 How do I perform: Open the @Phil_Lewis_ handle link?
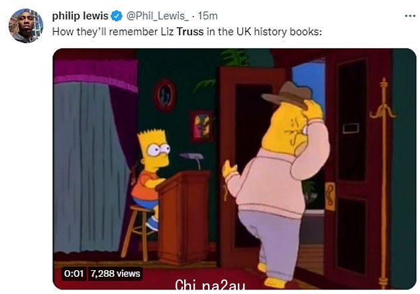point(157,16)
